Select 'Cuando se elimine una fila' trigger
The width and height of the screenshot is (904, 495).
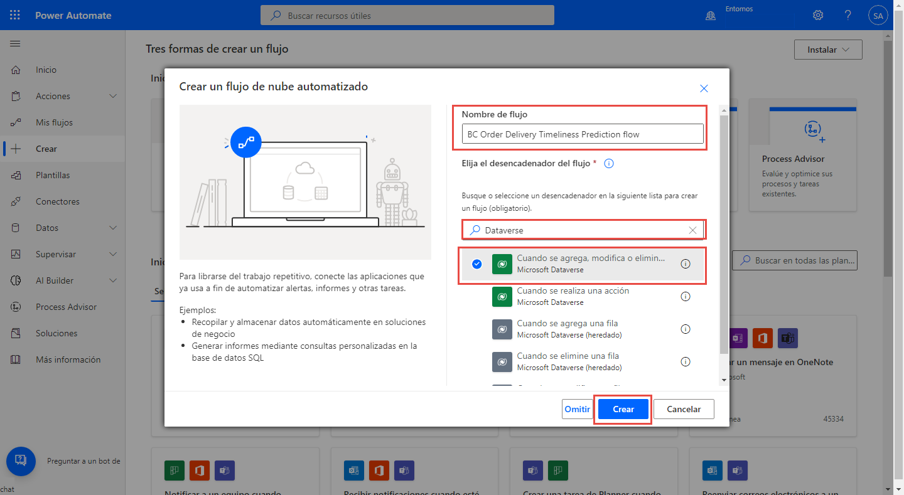coord(583,361)
